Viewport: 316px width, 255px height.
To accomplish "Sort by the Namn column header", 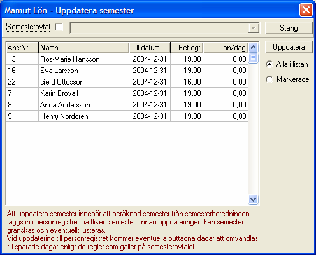I will (x=83, y=48).
